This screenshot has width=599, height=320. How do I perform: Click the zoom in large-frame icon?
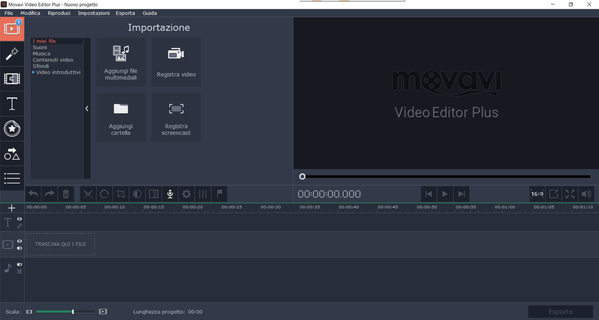[103, 312]
